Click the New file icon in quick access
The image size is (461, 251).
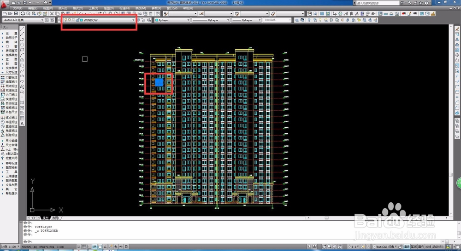13,3
